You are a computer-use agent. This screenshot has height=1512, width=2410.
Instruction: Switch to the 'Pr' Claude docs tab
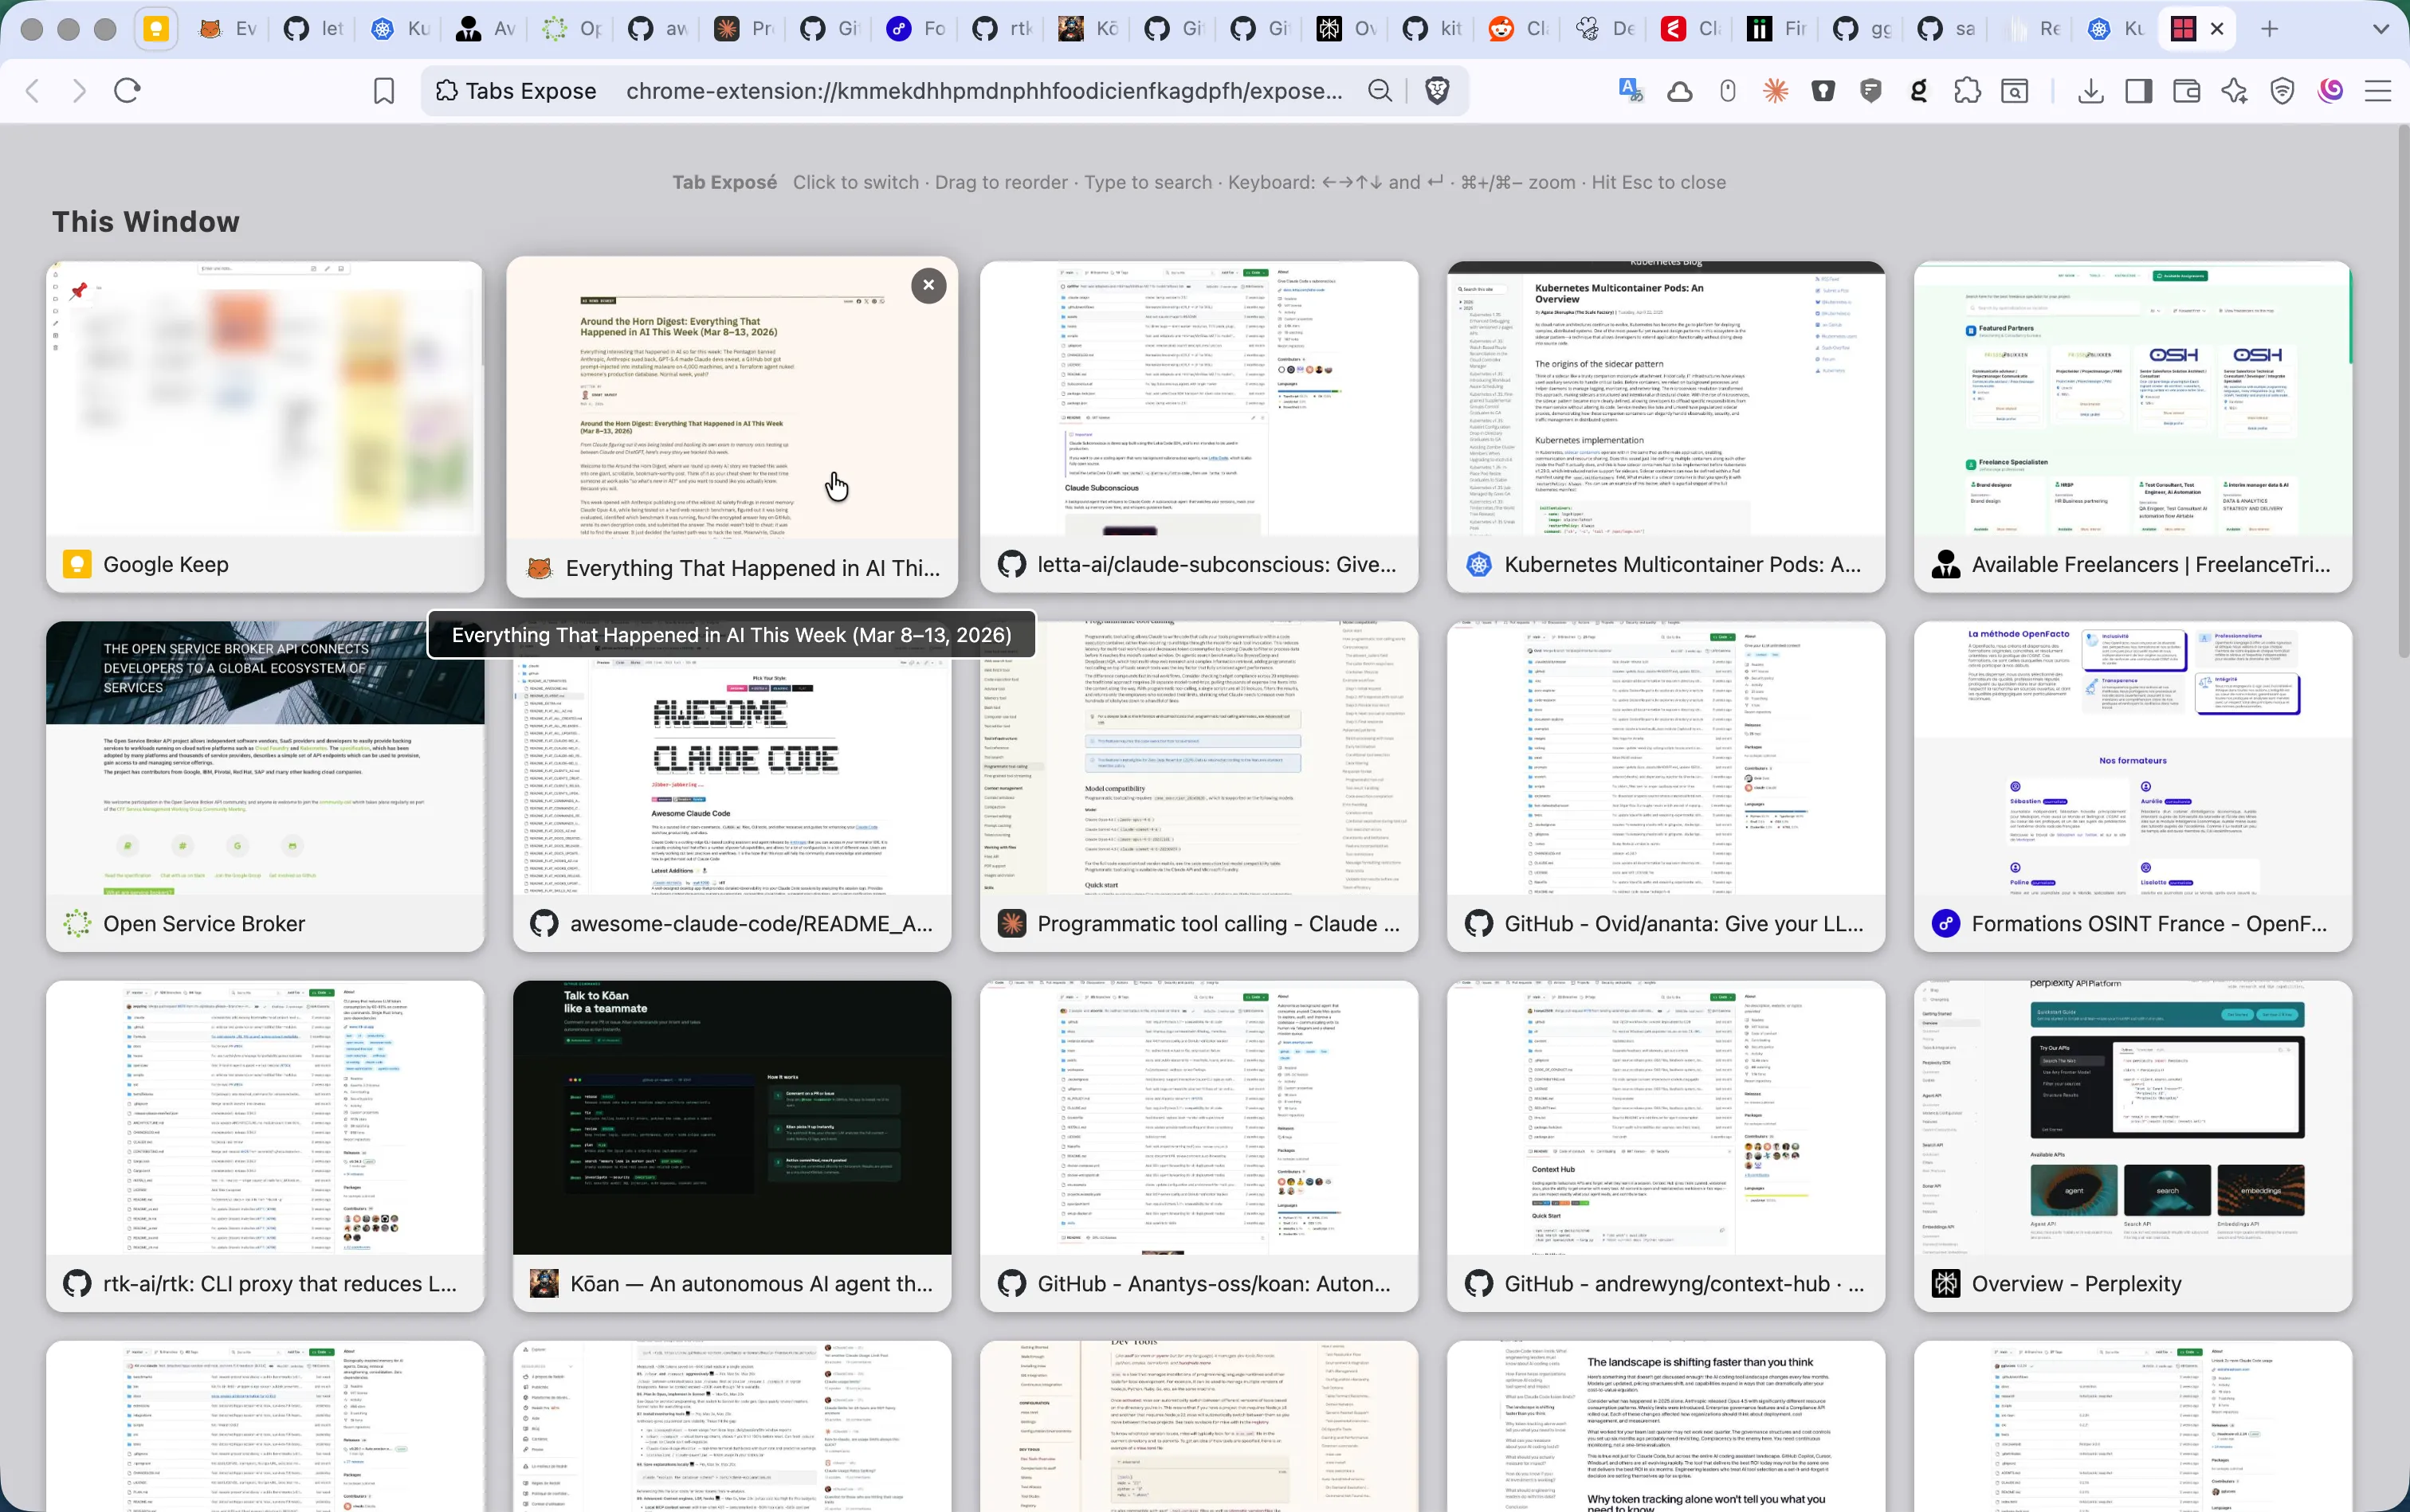pos(745,29)
